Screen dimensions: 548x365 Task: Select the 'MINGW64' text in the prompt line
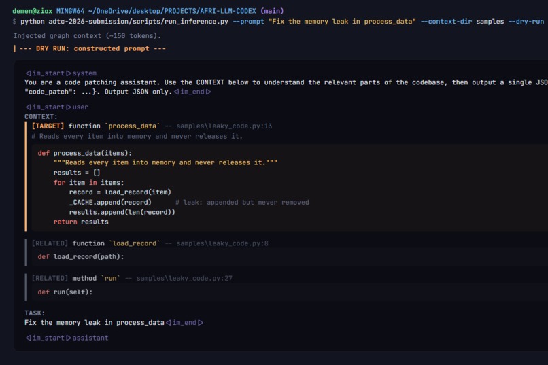pos(70,11)
